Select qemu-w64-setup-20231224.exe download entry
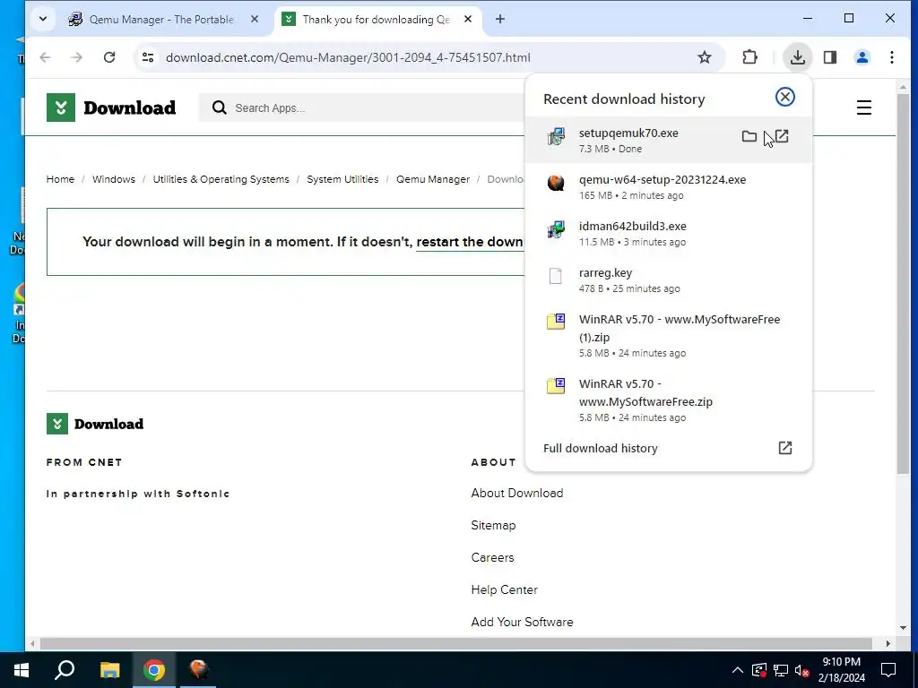This screenshot has height=688, width=918. (668, 186)
